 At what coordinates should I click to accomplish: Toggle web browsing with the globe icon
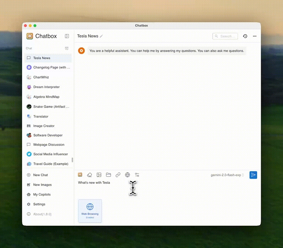127,175
